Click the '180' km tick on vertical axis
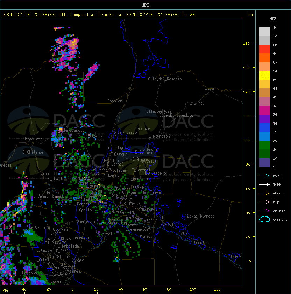Screen dimensions: 291x294 tap(246, 44)
